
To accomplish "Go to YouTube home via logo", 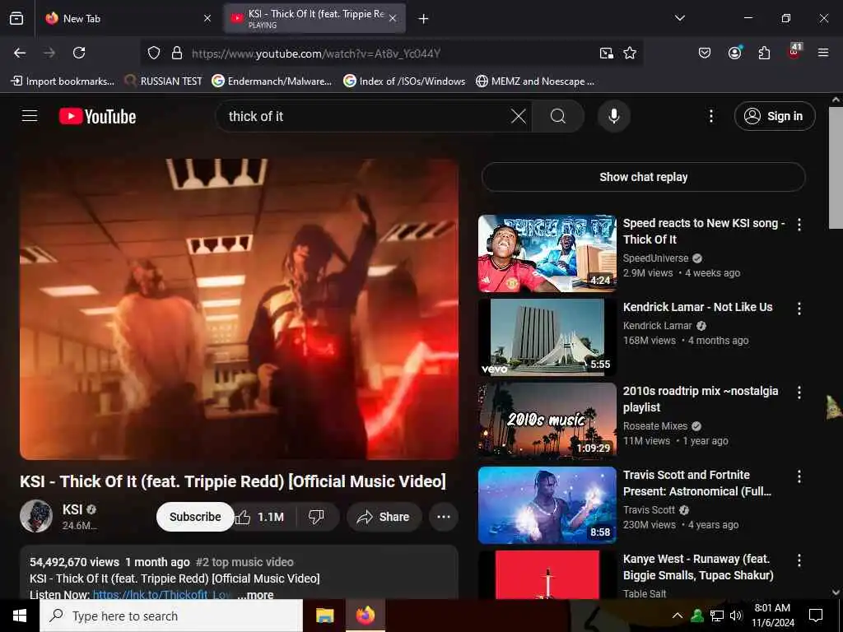I will pos(97,116).
